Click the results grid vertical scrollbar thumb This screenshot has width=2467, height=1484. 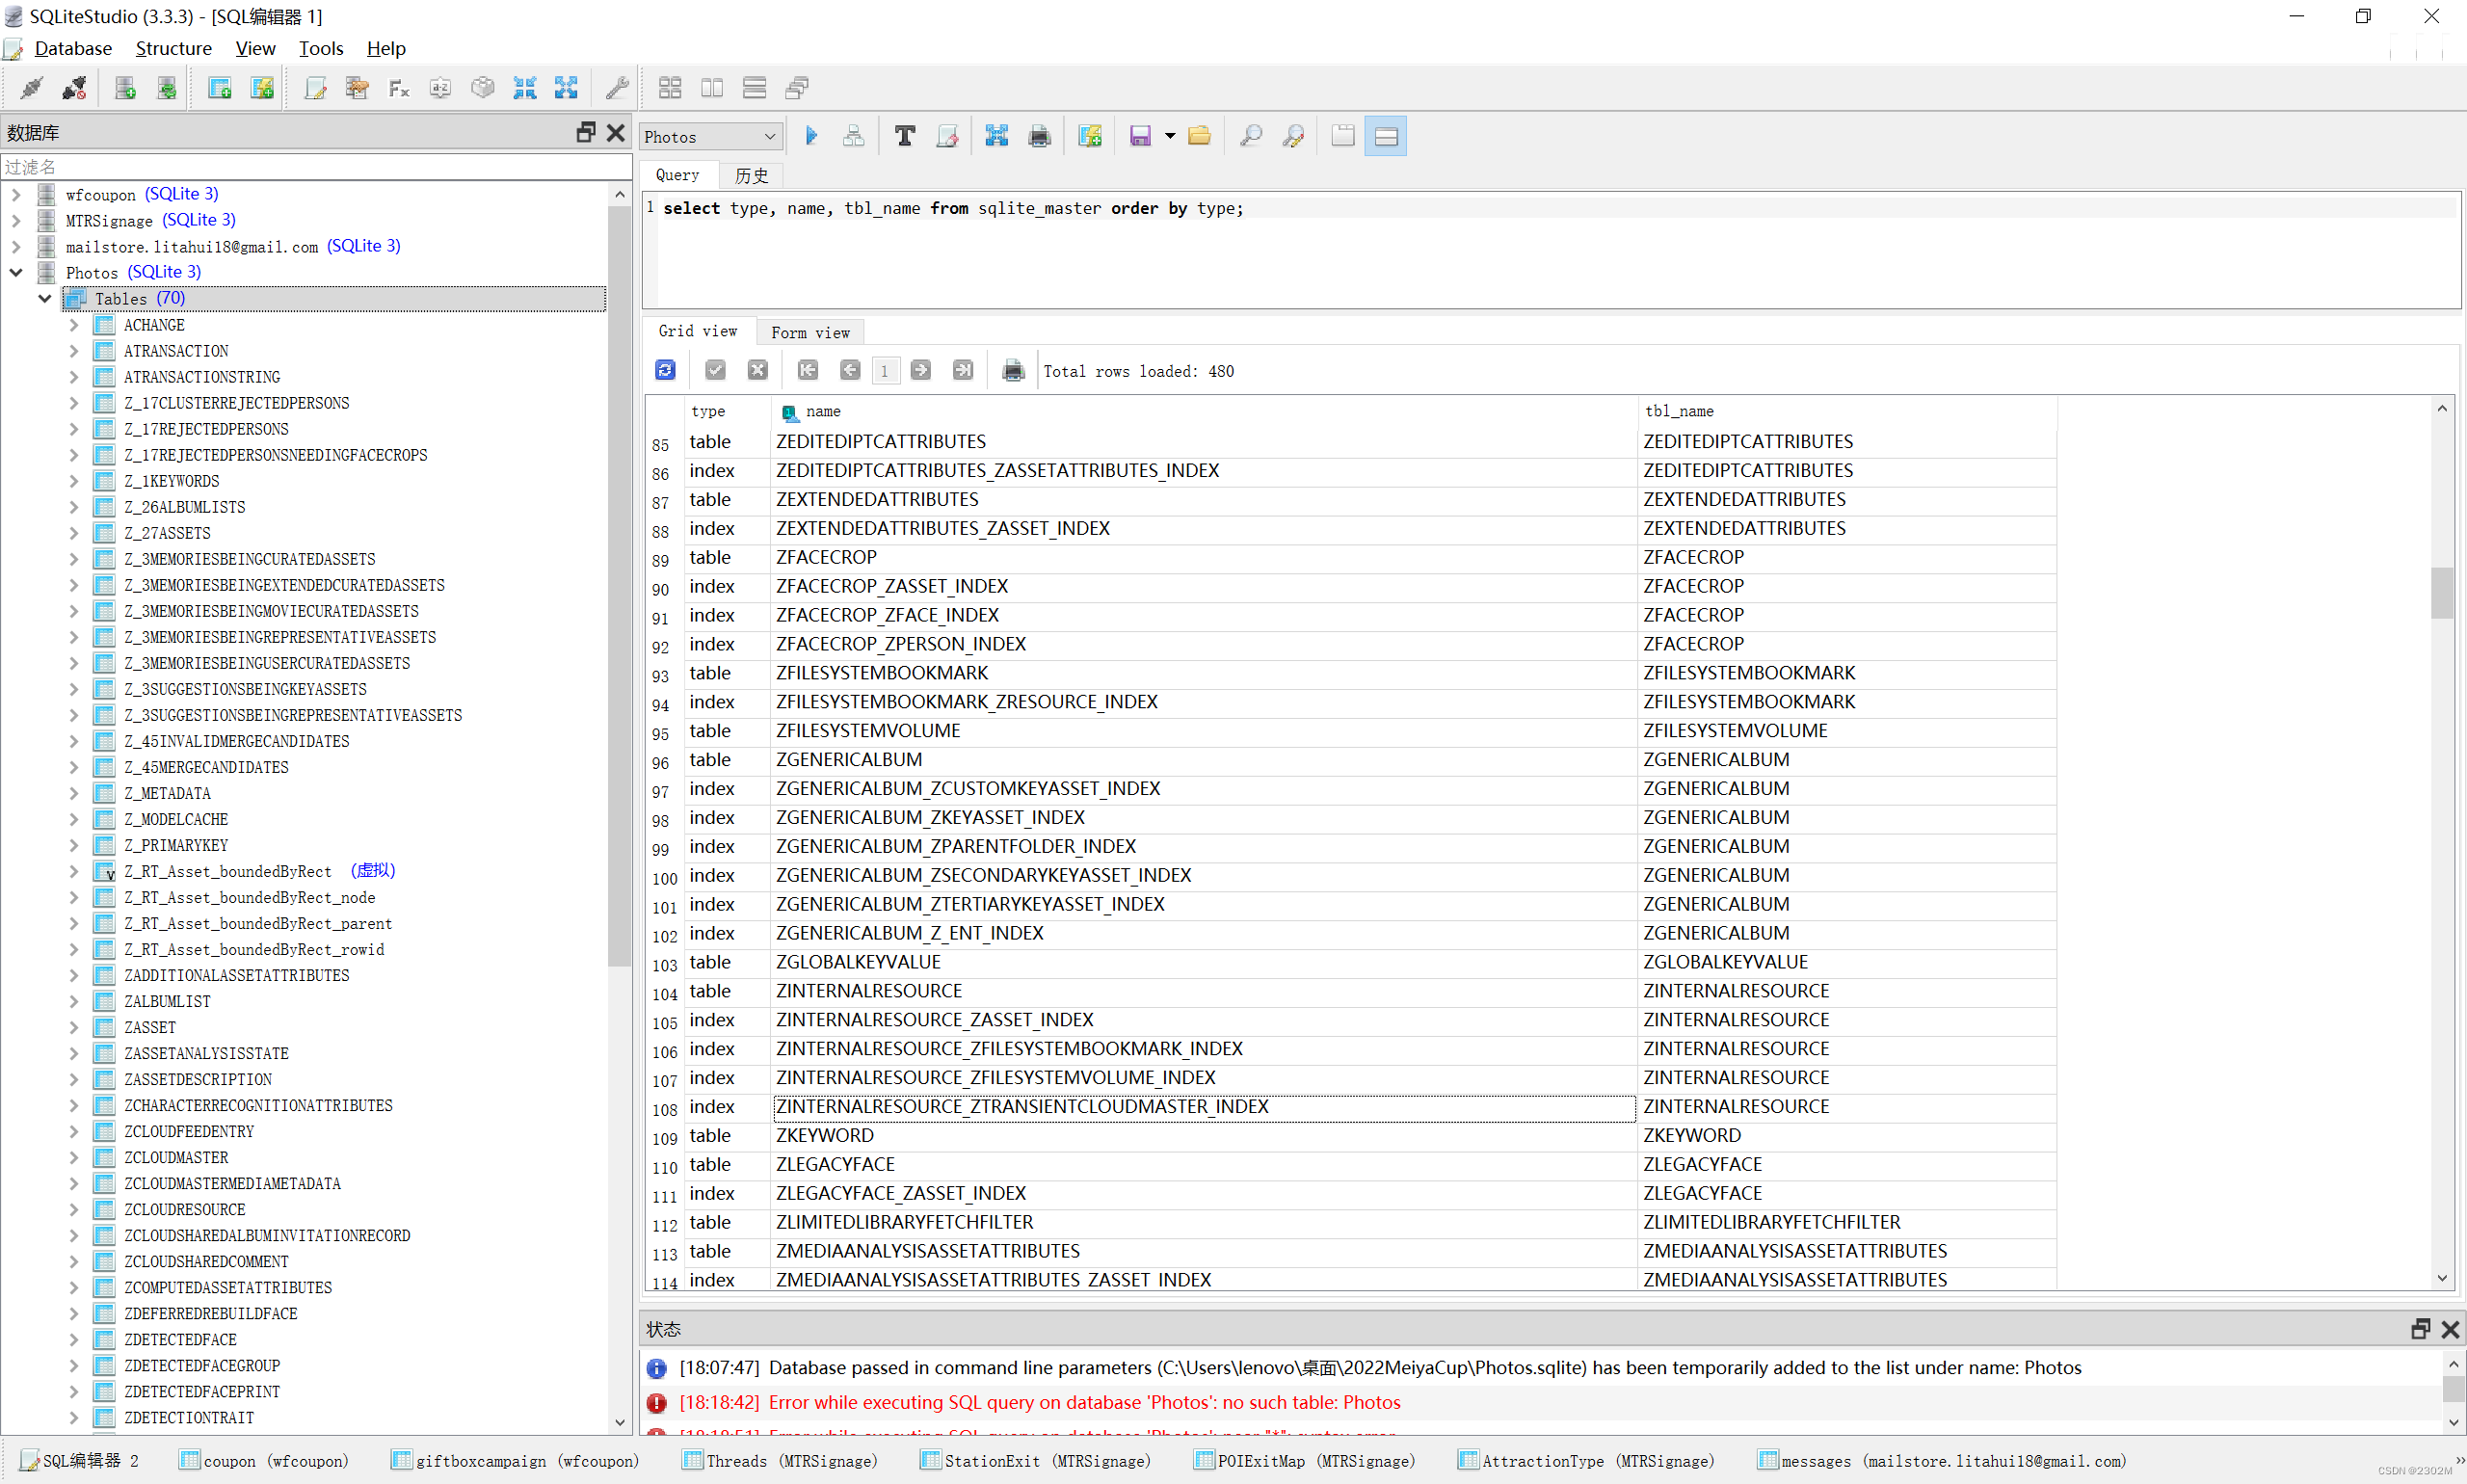2441,593
